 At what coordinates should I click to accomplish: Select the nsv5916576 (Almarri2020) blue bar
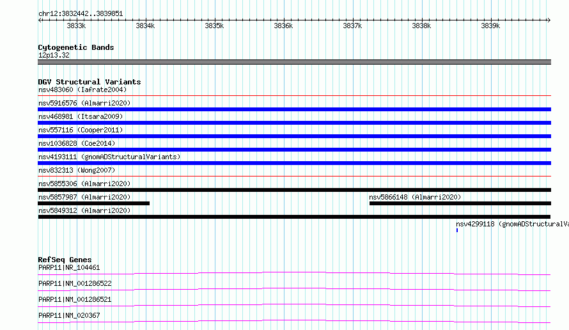294,109
